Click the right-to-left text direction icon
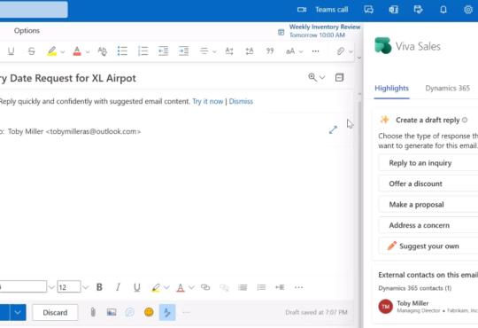478x328 pixels. click(250, 51)
